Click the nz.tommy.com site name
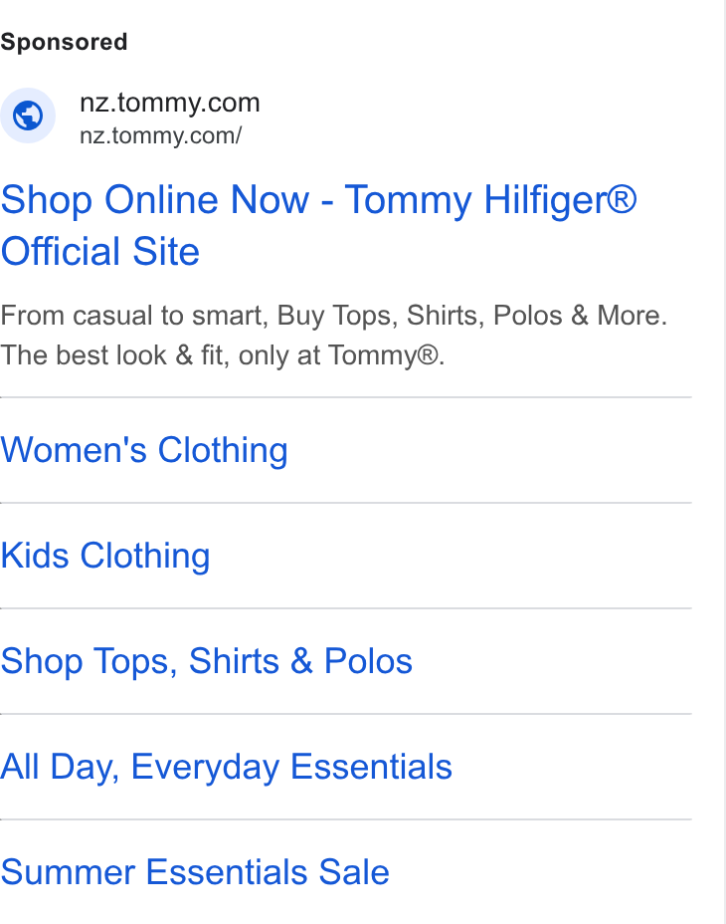 (x=170, y=103)
